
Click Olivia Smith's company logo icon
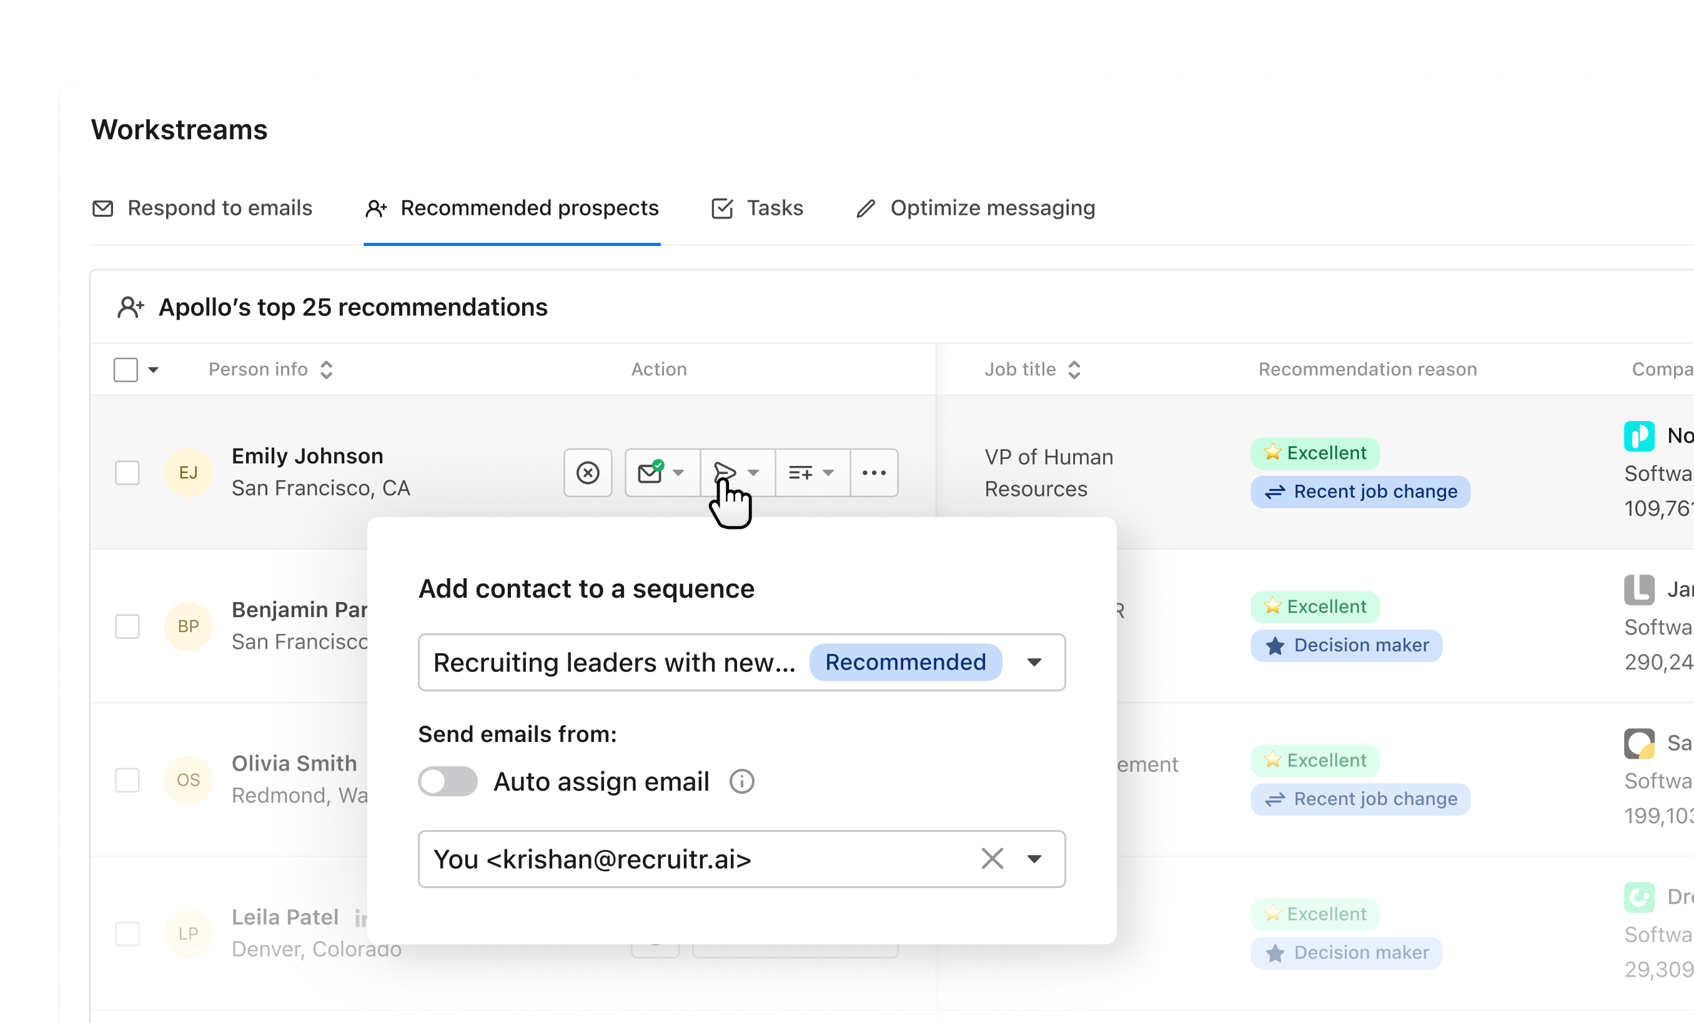(x=1639, y=743)
